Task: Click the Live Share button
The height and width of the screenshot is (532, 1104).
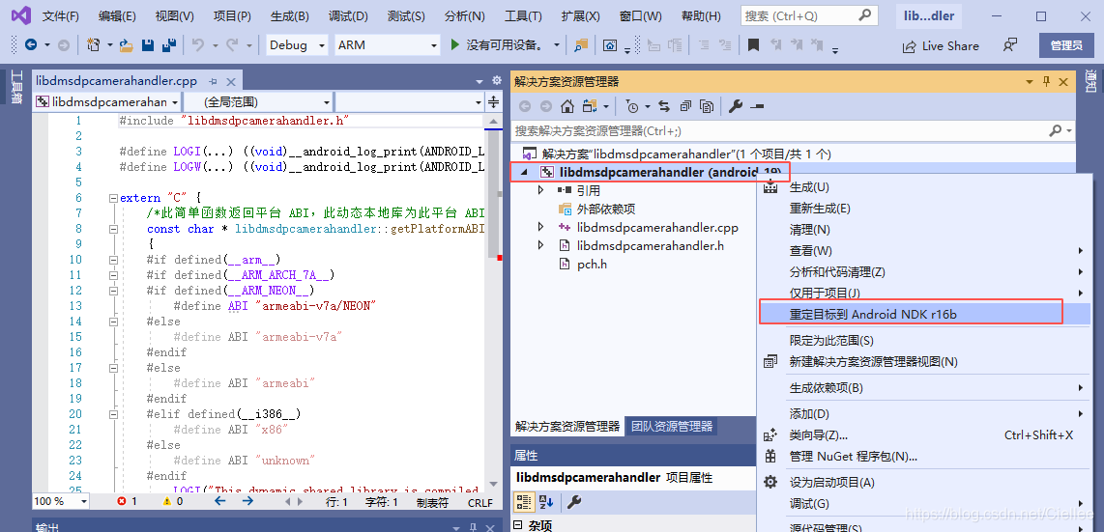Action: 941,45
